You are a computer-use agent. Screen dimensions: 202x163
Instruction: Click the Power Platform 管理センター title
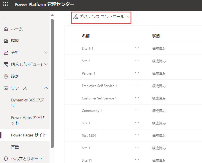pos(44,5)
